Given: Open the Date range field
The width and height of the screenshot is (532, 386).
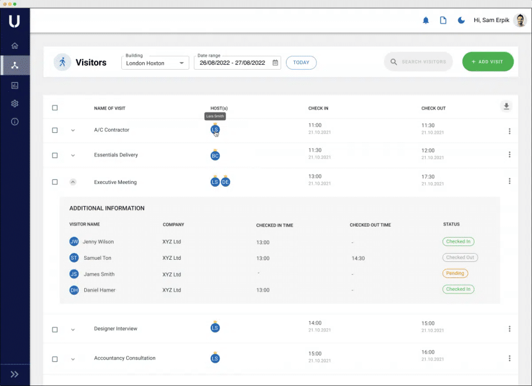Looking at the screenshot, I should click(x=237, y=63).
